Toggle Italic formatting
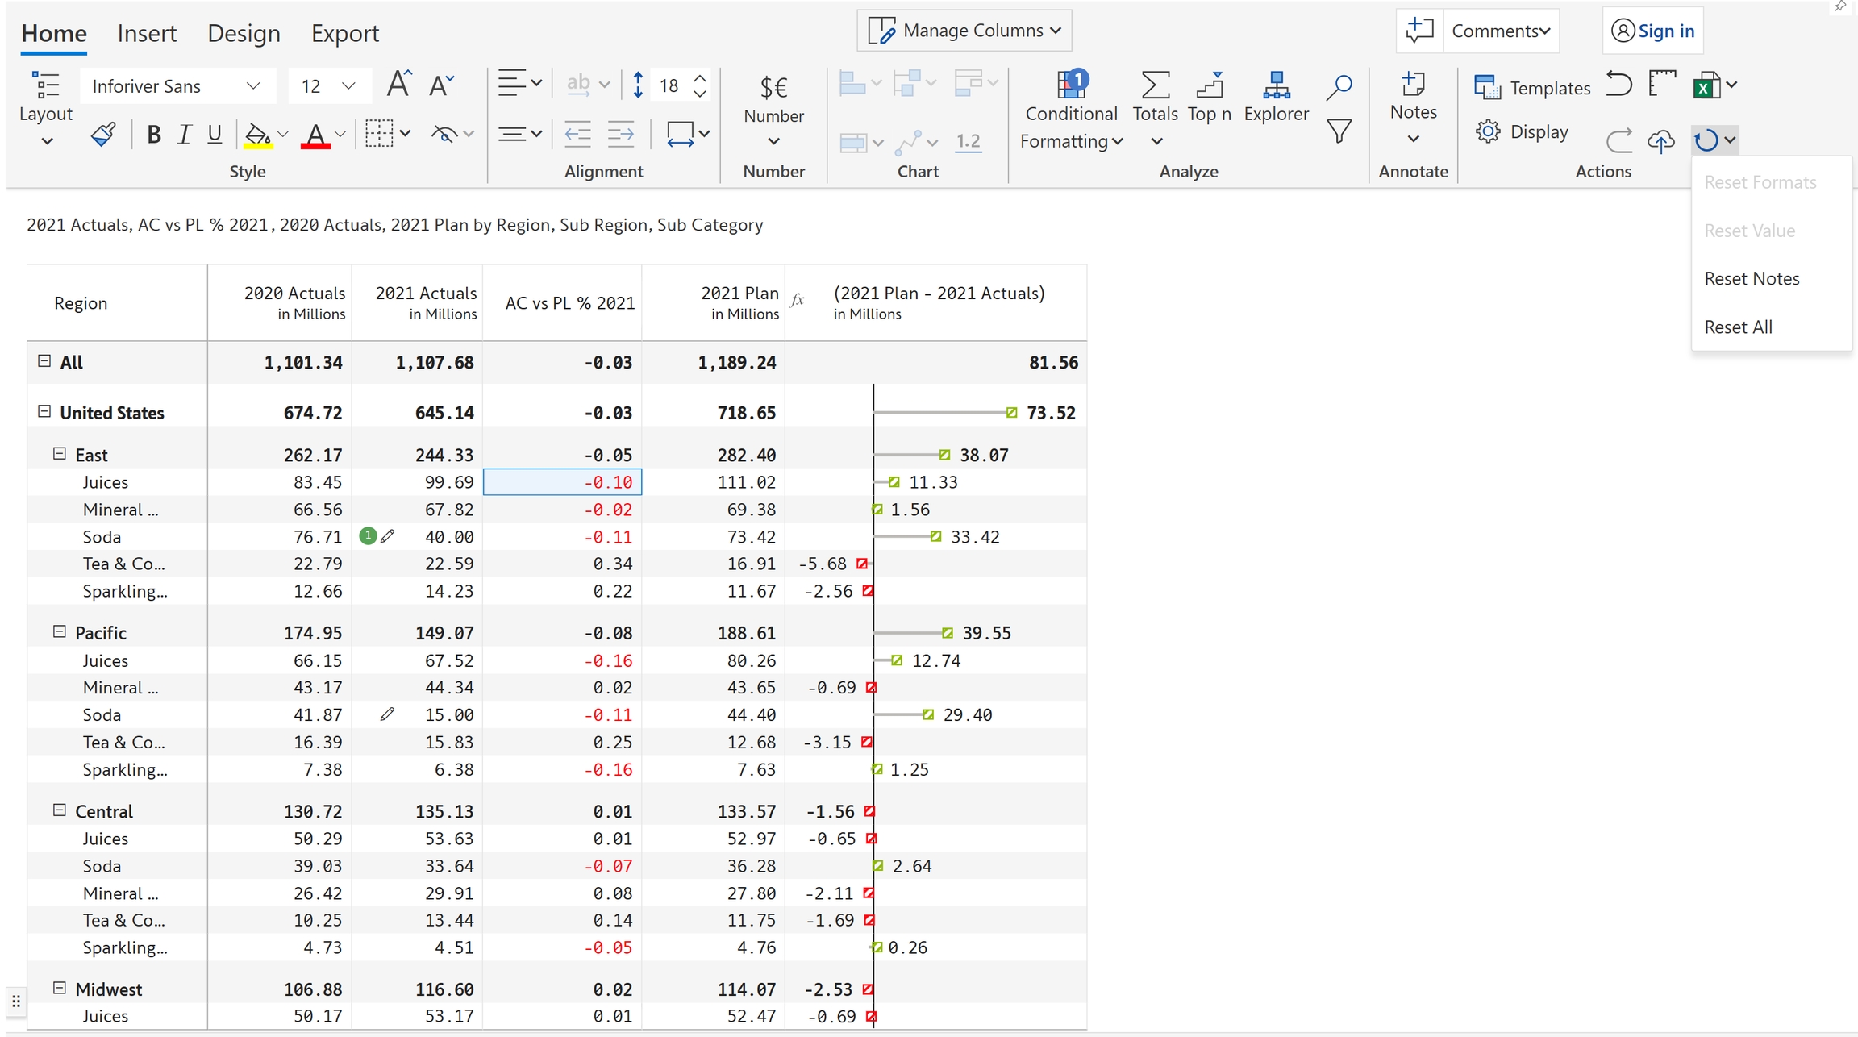The width and height of the screenshot is (1858, 1037). pyautogui.click(x=184, y=135)
